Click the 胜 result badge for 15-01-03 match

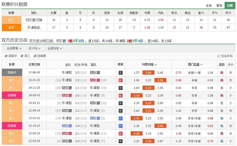(x=120, y=80)
